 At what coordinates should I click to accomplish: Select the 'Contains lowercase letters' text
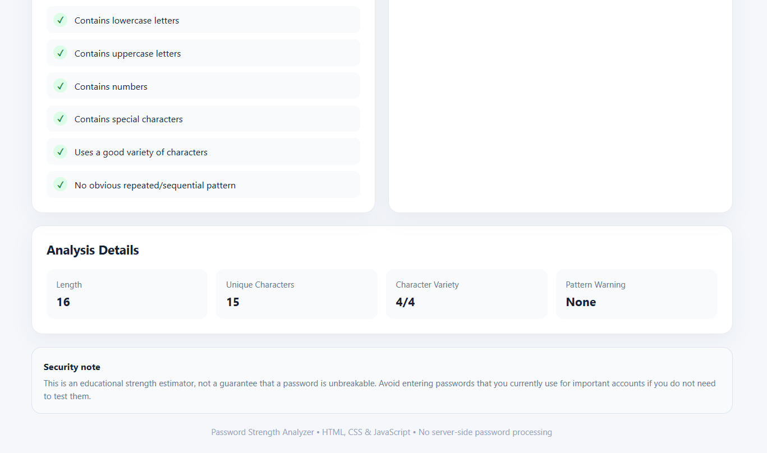point(127,21)
